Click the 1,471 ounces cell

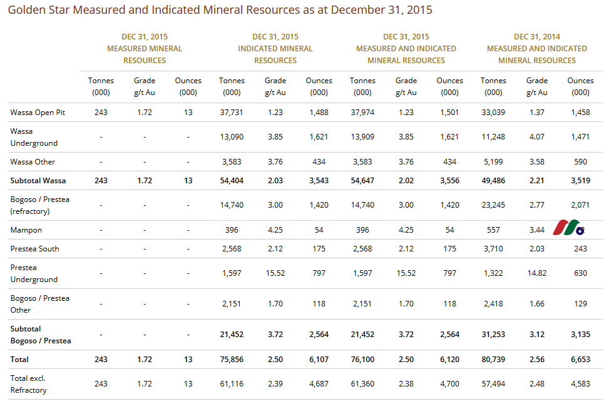point(580,137)
